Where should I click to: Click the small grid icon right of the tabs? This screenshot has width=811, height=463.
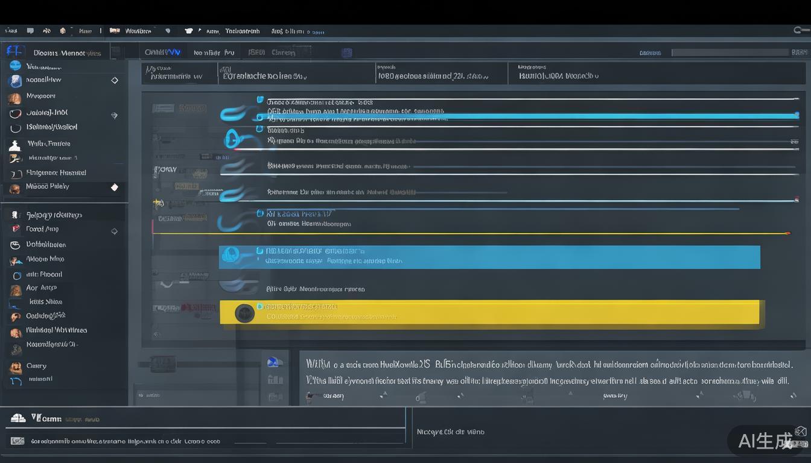click(x=346, y=53)
